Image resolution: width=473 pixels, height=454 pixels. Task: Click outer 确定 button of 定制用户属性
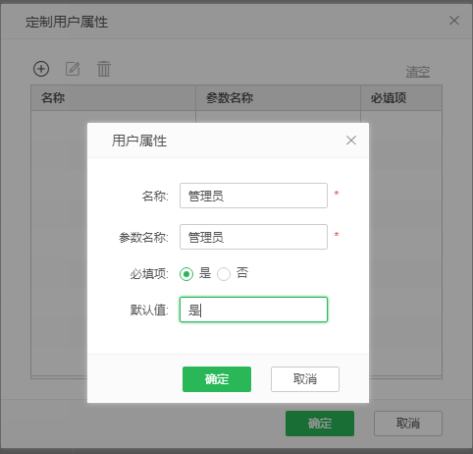click(x=320, y=424)
